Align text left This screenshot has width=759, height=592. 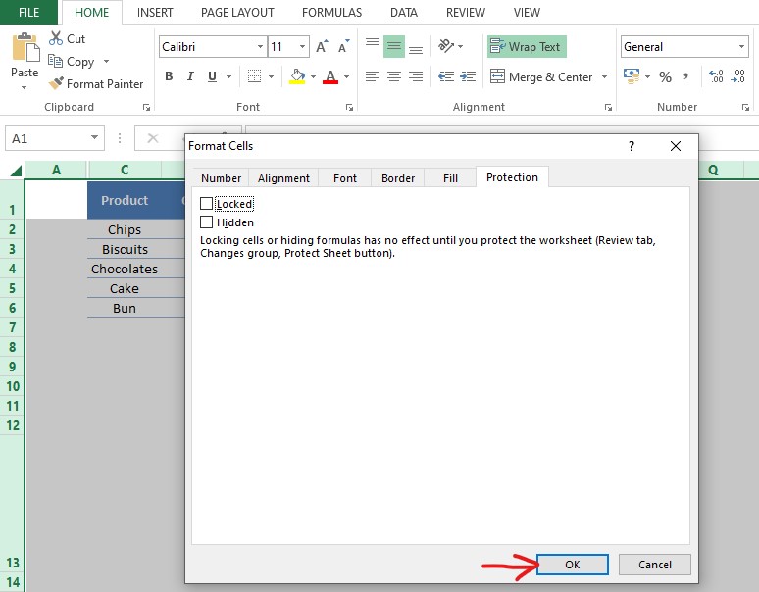point(373,76)
